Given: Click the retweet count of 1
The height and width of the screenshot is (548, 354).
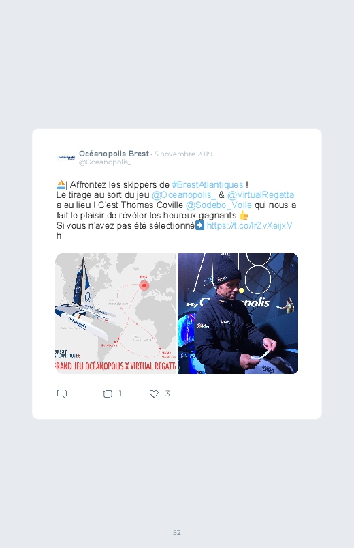Looking at the screenshot, I should 120,394.
